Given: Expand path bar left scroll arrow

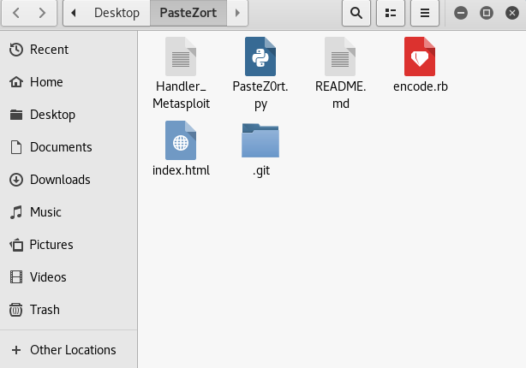Looking at the screenshot, I should (75, 13).
